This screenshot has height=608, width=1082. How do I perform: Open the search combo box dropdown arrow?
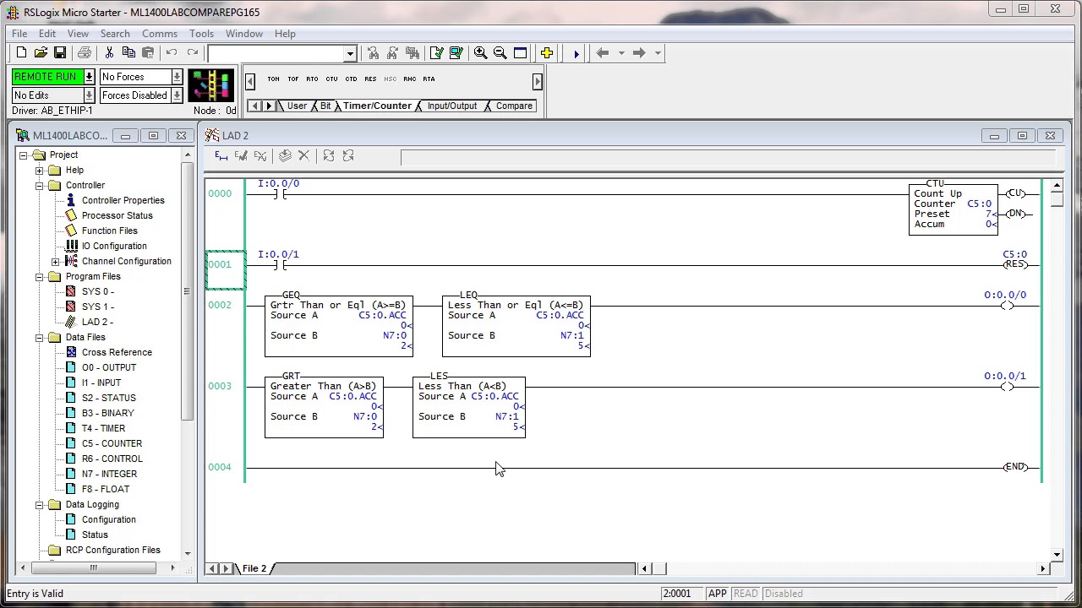pyautogui.click(x=350, y=53)
